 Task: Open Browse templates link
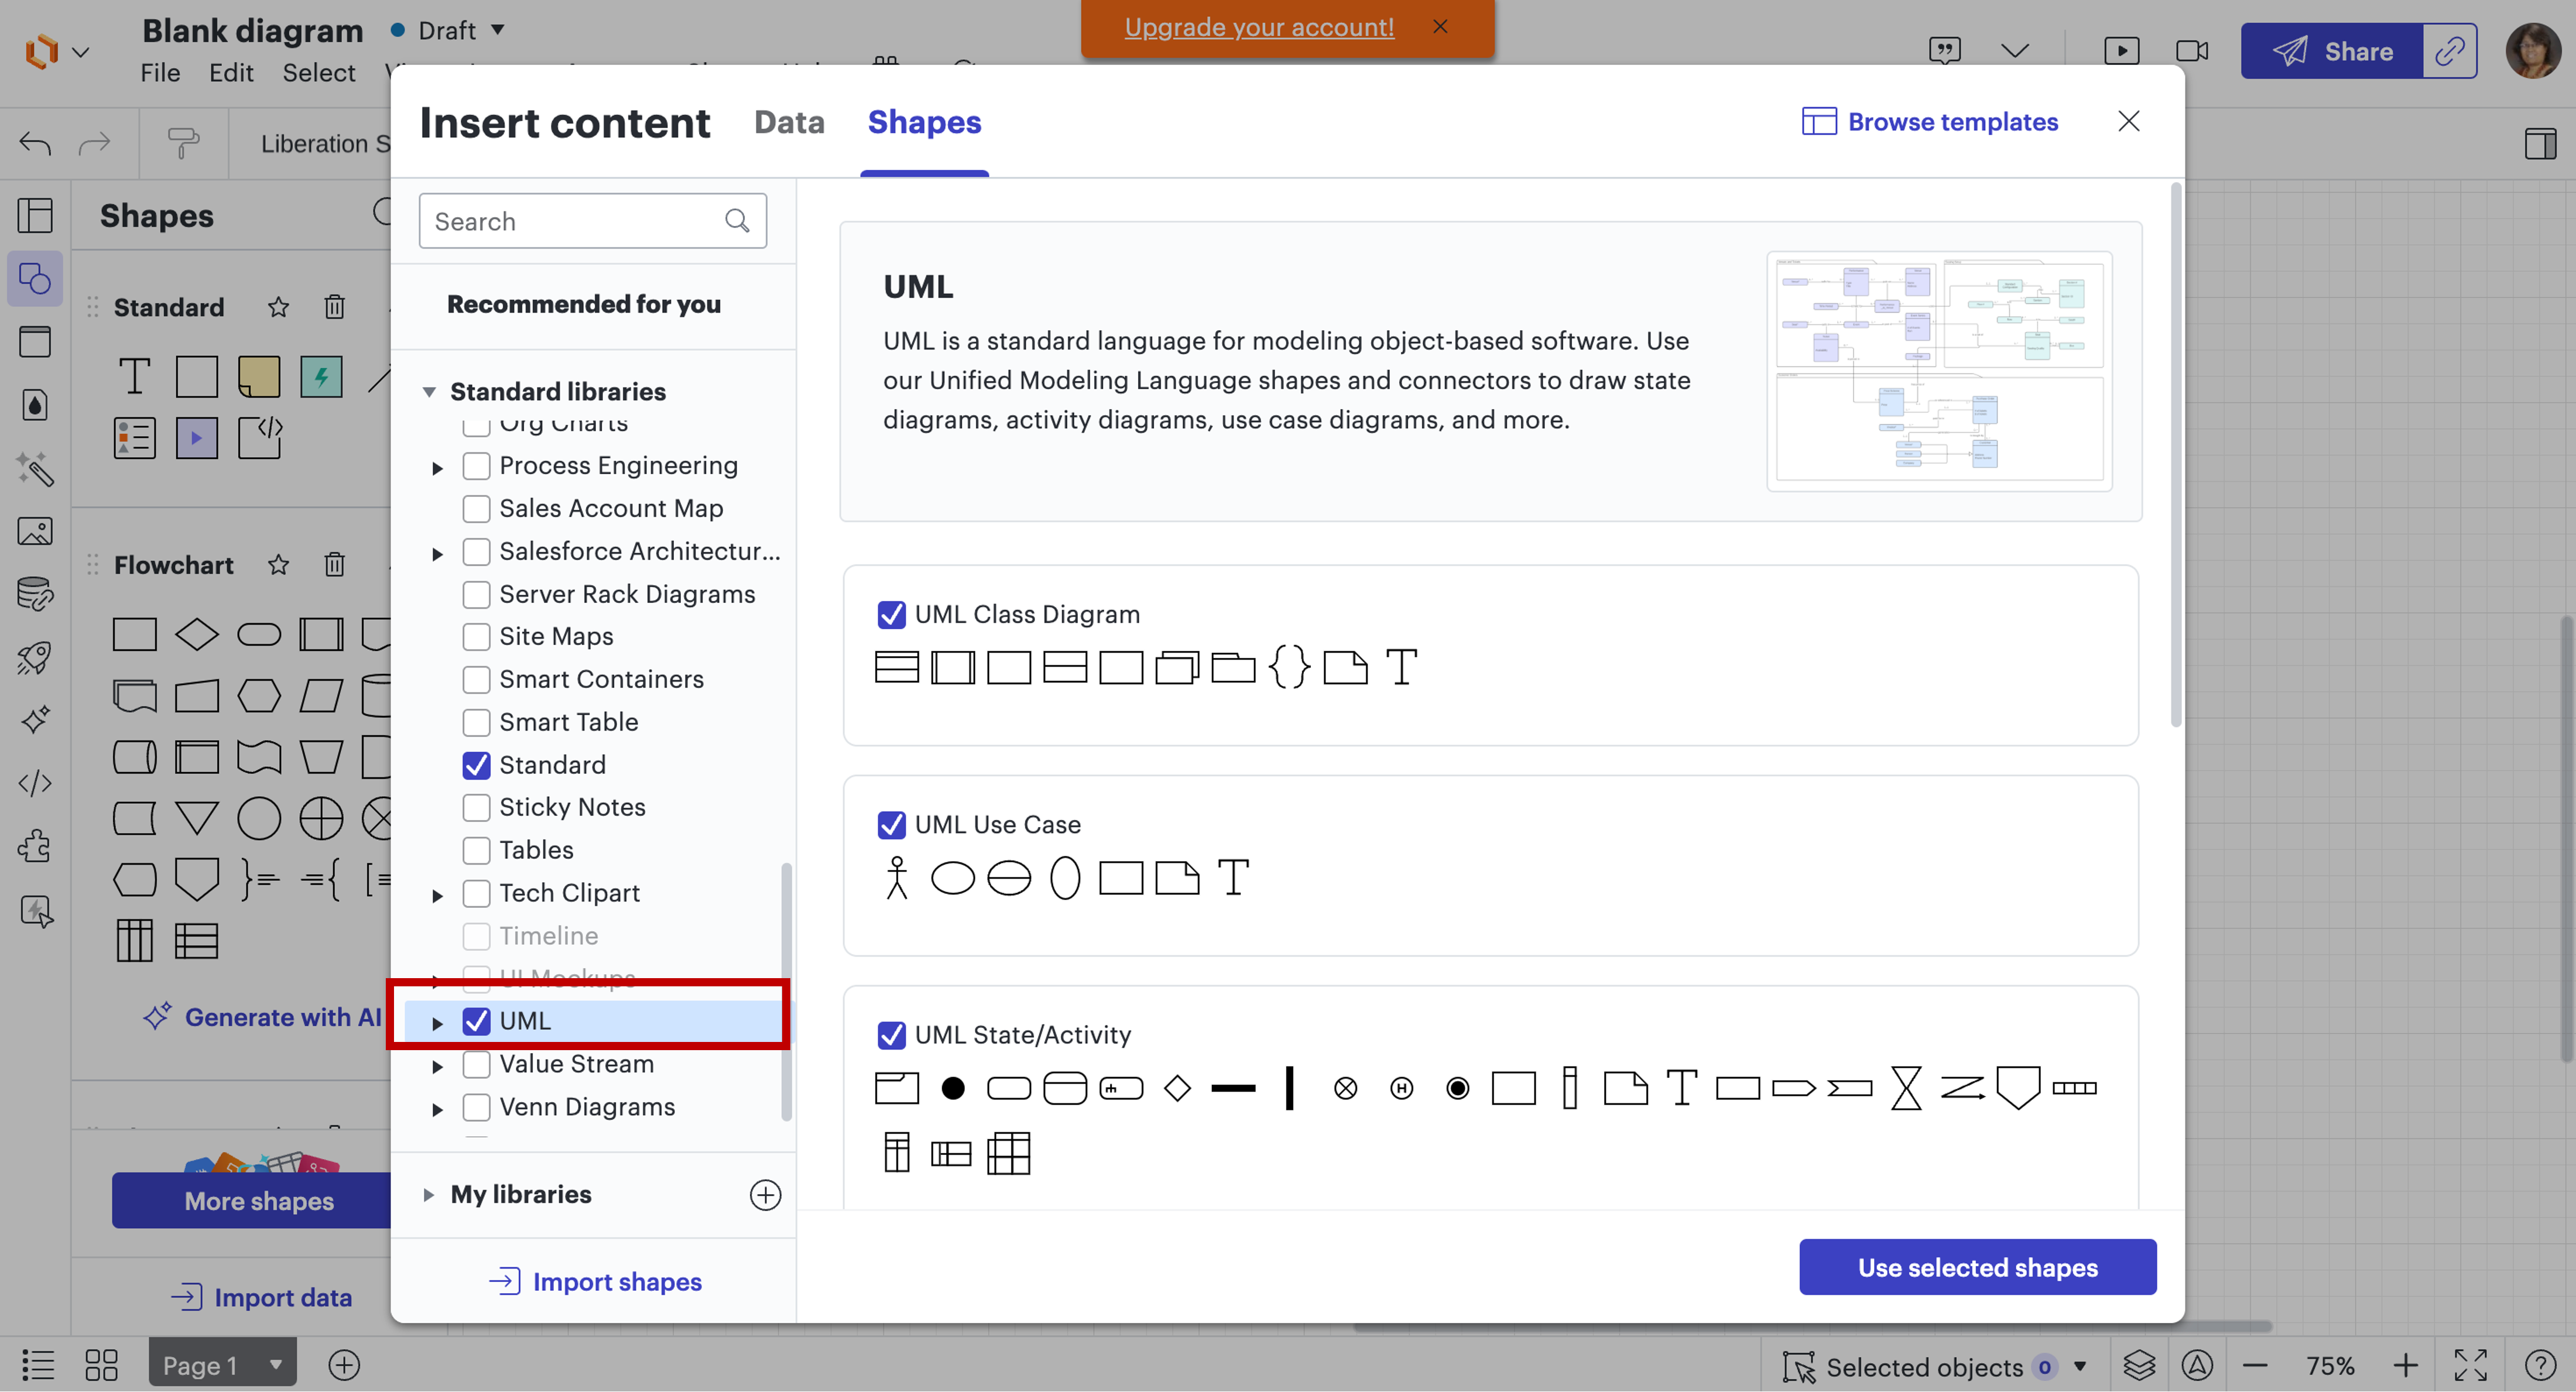[1930, 122]
